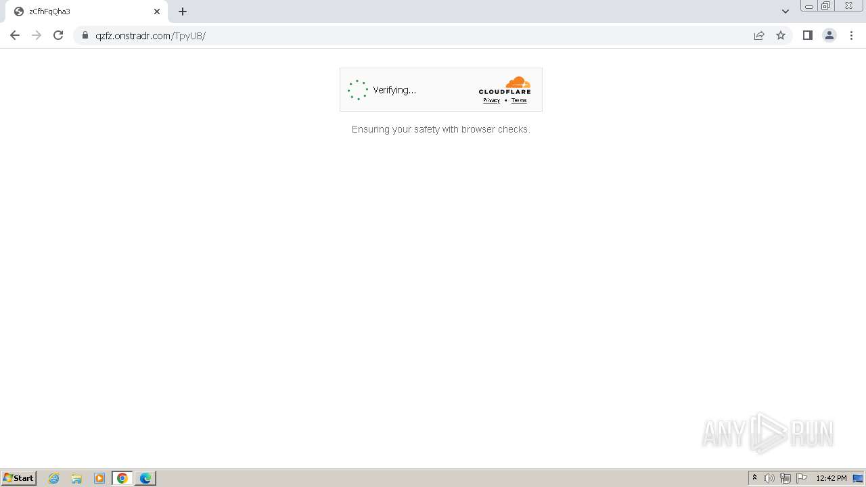The image size is (866, 487).
Task: Click the address bar URL
Action: coord(150,36)
